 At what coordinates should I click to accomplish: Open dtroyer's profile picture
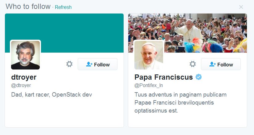[26, 55]
